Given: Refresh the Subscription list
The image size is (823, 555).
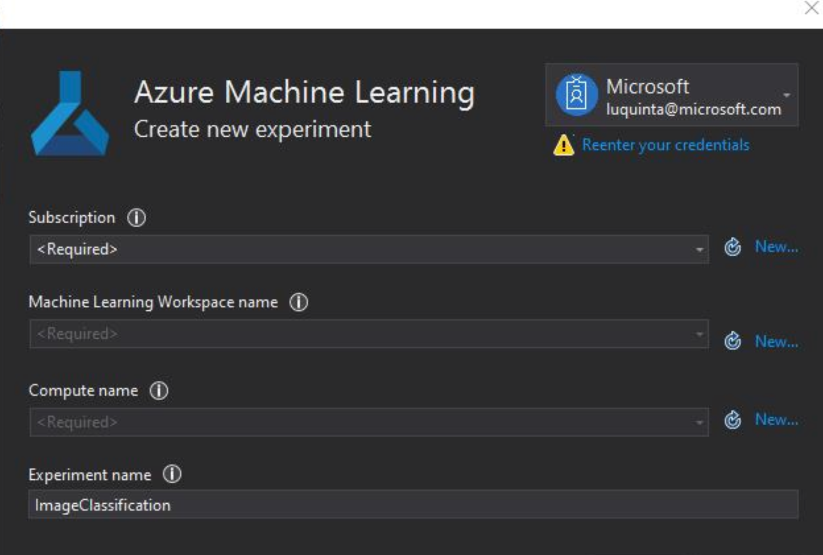Looking at the screenshot, I should click(x=732, y=247).
